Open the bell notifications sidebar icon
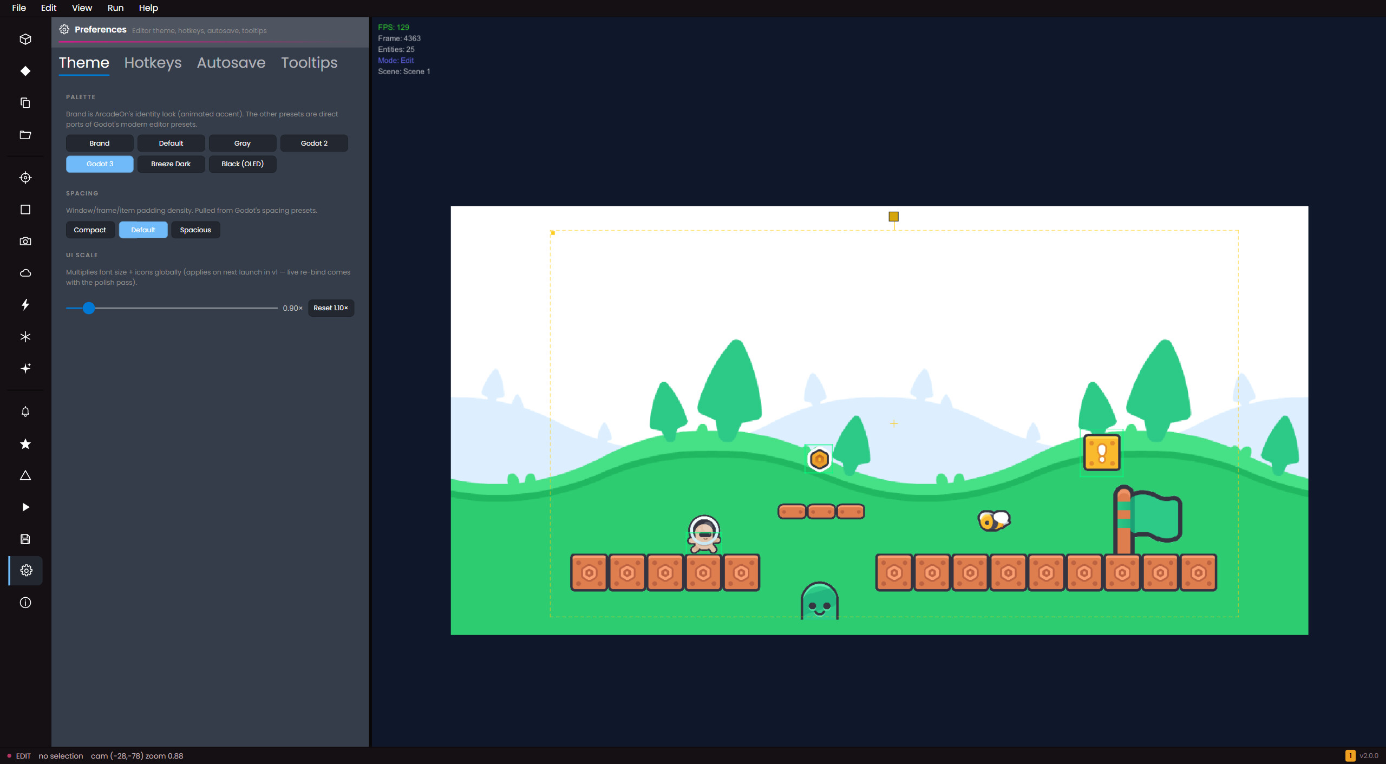This screenshot has height=764, width=1386. [x=25, y=412]
